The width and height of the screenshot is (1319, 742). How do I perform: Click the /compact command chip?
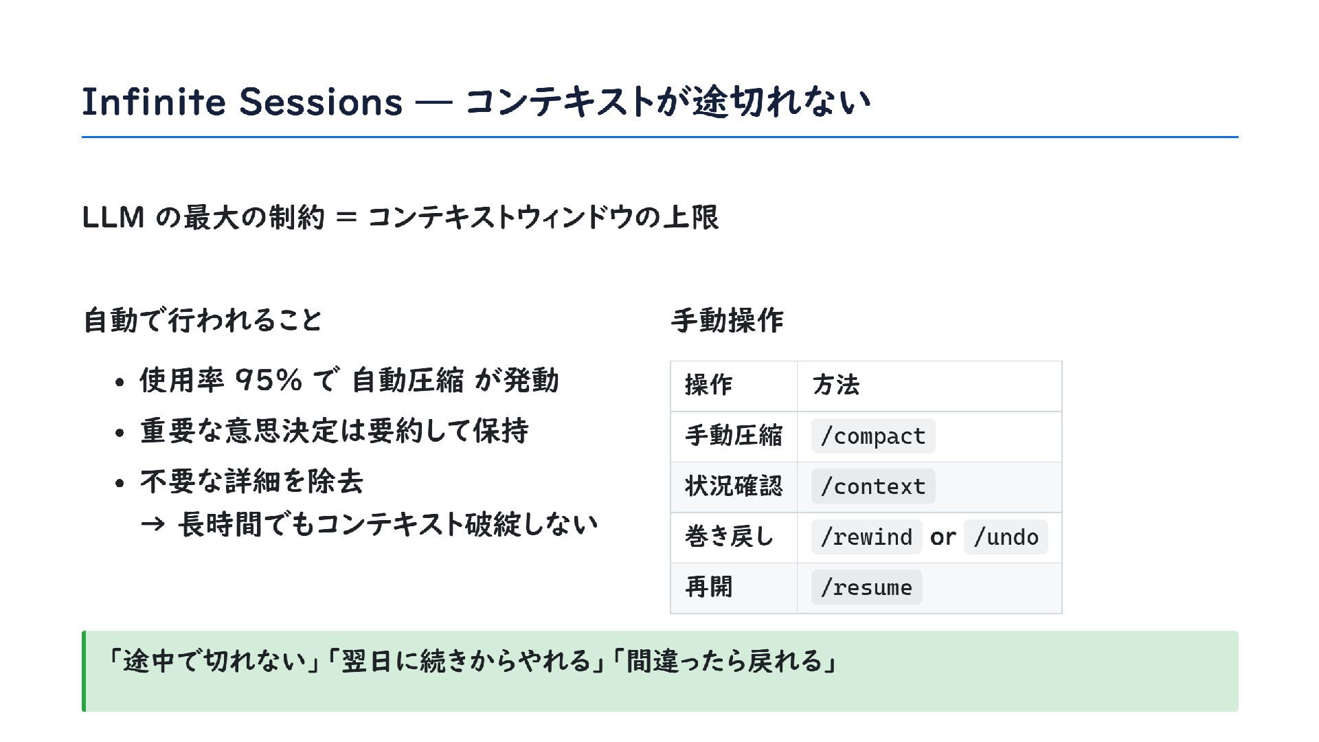pos(873,436)
